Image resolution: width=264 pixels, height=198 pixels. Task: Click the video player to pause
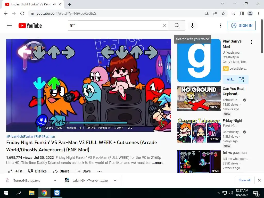coord(89,85)
